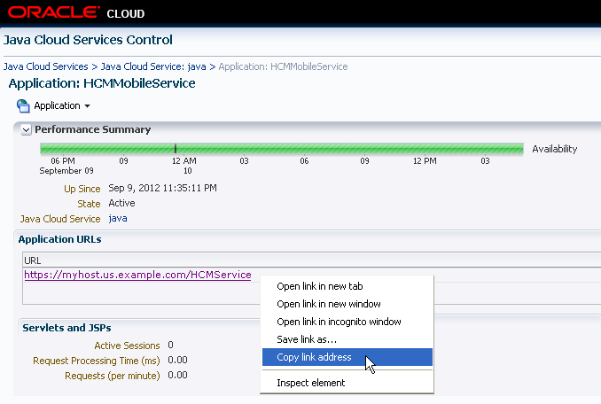Click the Active Sessions value 0
The height and width of the screenshot is (404, 601).
click(x=170, y=345)
